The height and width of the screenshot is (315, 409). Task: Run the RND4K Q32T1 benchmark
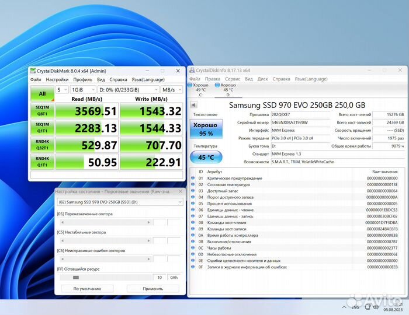[42, 145]
